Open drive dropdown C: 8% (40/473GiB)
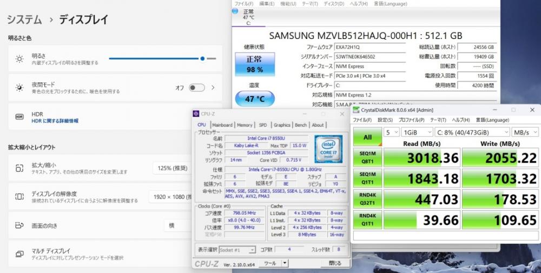Screen dimensions: 541x273 point(472,132)
